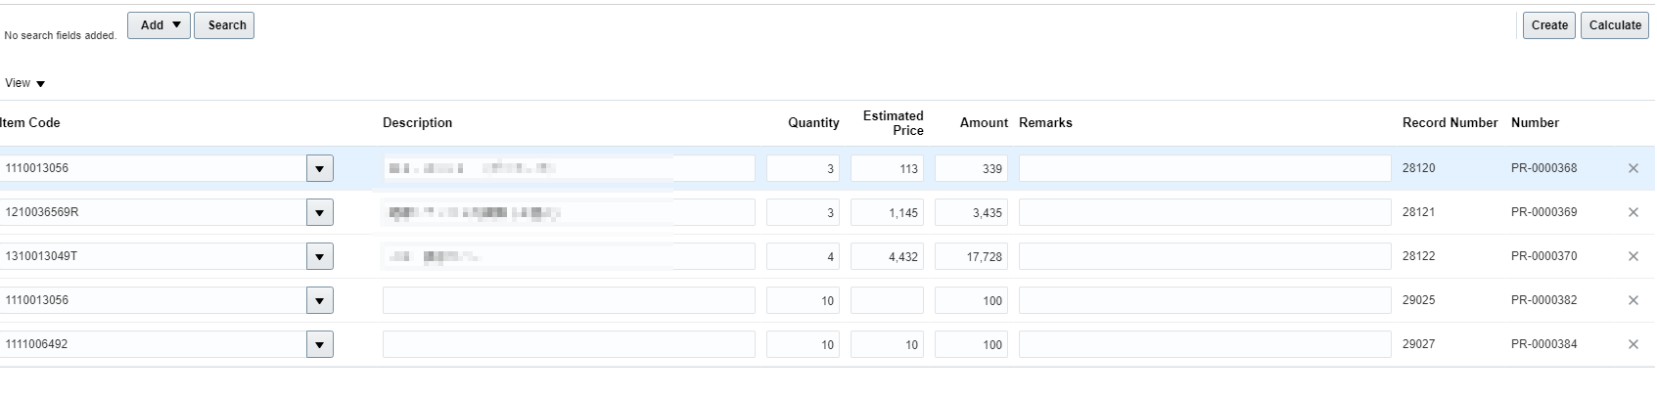Expand the View menu
Viewport: 1657px width, 398px height.
click(x=25, y=83)
